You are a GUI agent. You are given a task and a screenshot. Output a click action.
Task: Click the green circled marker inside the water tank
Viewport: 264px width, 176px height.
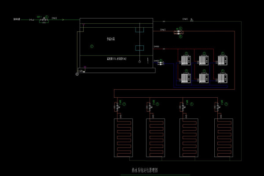click(92, 46)
